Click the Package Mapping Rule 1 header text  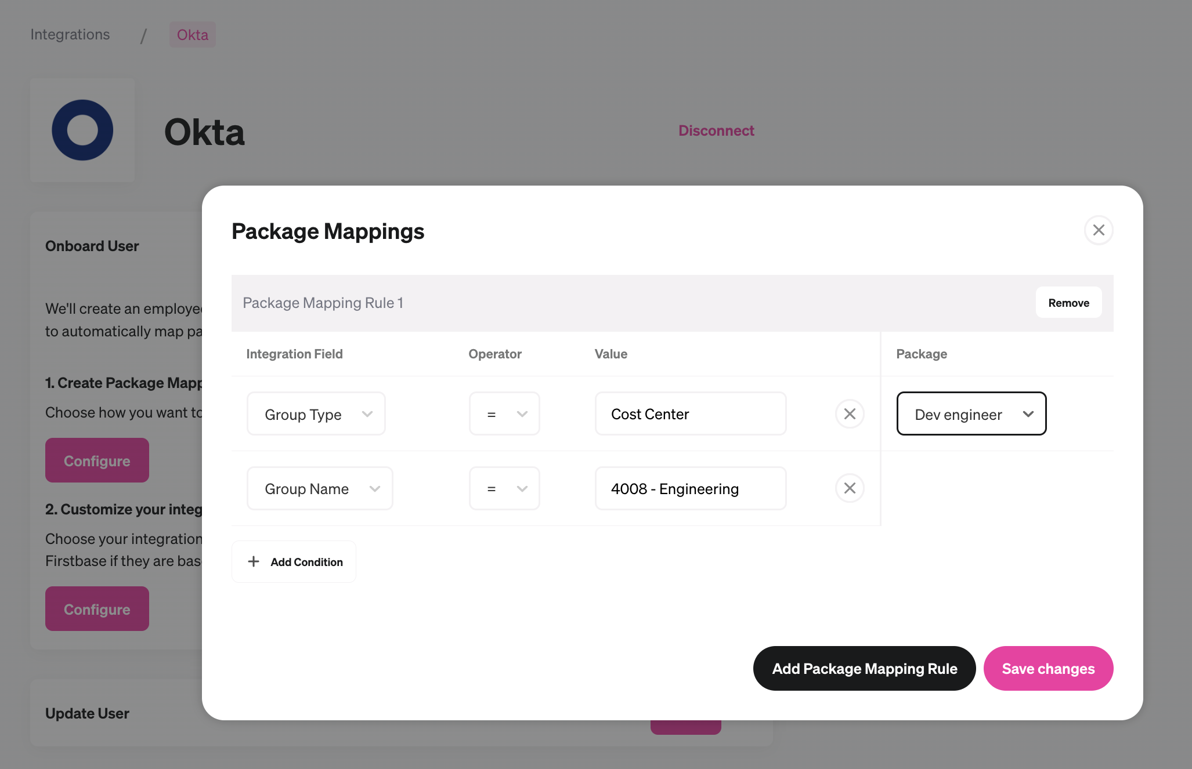323,303
